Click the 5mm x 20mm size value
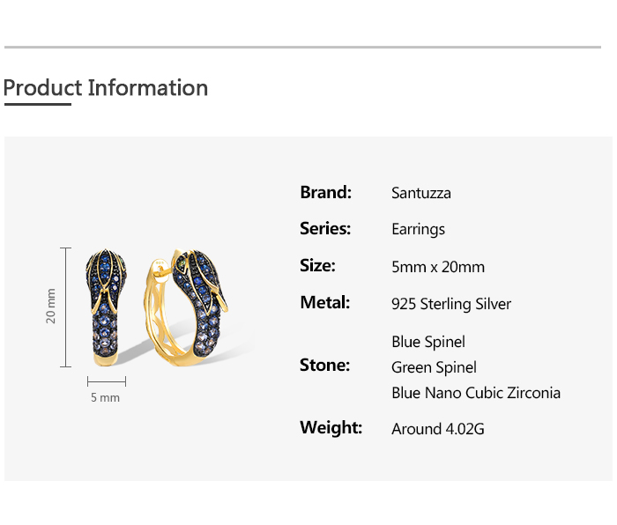Screen dimensions: 617x525 (438, 267)
